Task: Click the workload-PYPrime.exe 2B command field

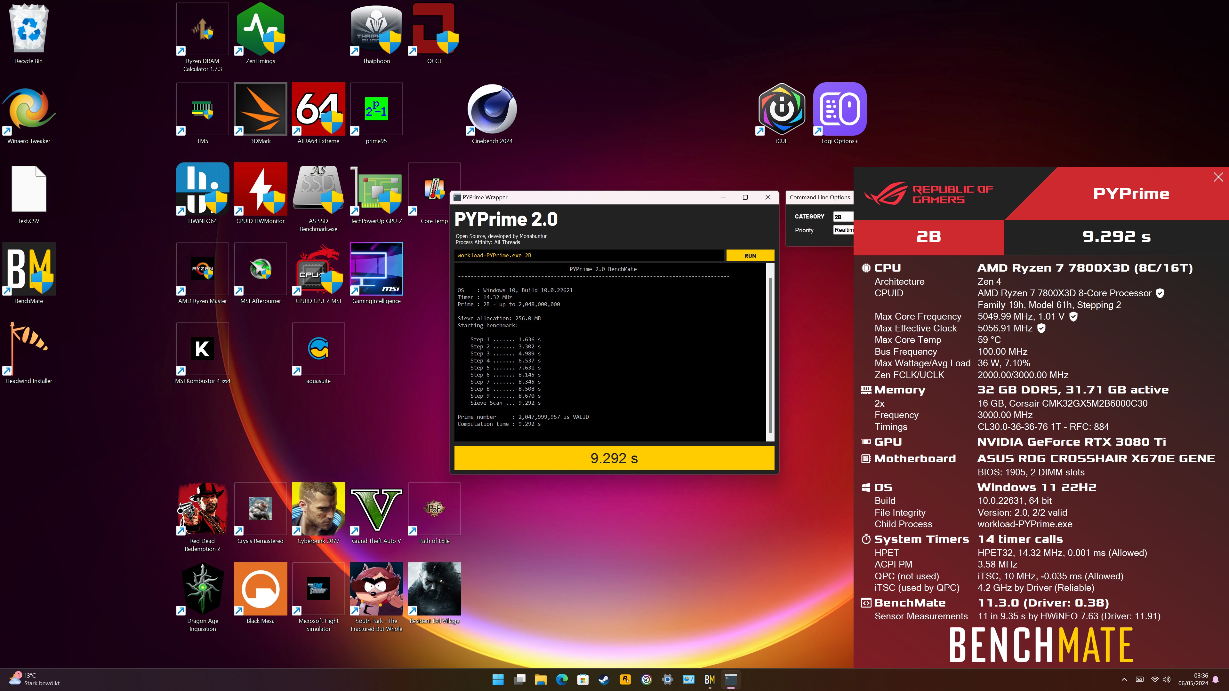Action: [x=589, y=256]
